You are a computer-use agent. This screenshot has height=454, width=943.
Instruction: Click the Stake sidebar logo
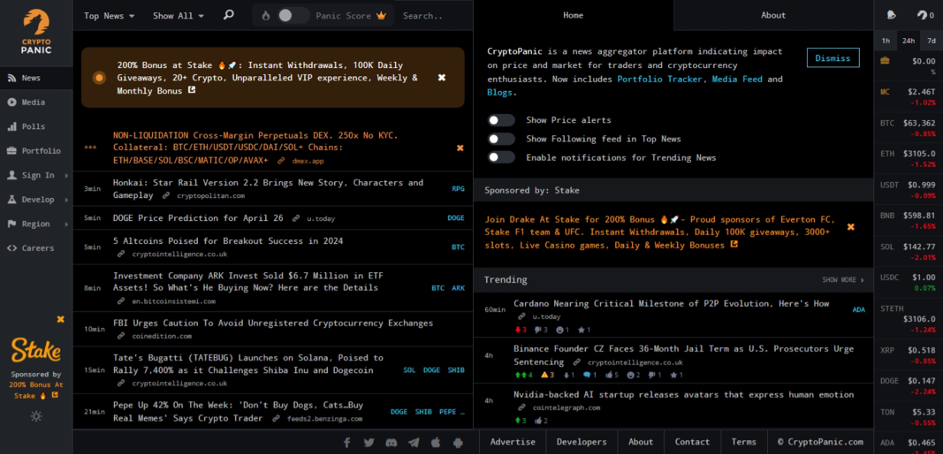[x=36, y=350]
